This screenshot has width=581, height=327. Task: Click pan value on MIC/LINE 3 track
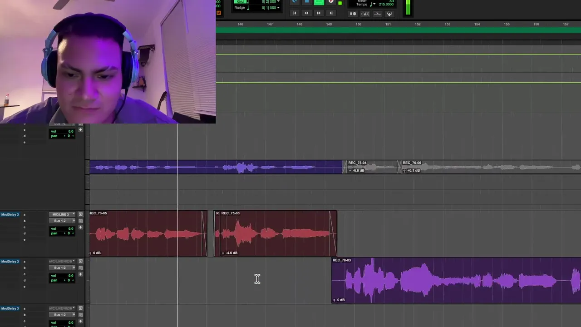click(x=69, y=233)
